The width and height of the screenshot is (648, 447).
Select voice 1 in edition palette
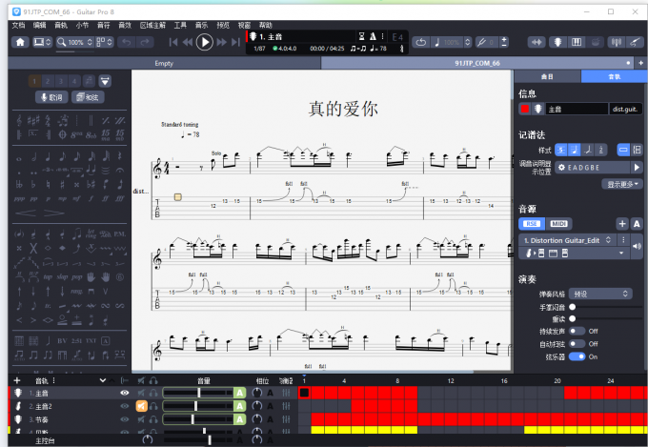(x=34, y=81)
